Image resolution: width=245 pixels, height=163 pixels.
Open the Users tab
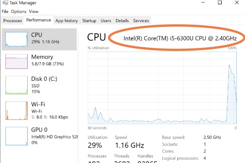(106, 21)
